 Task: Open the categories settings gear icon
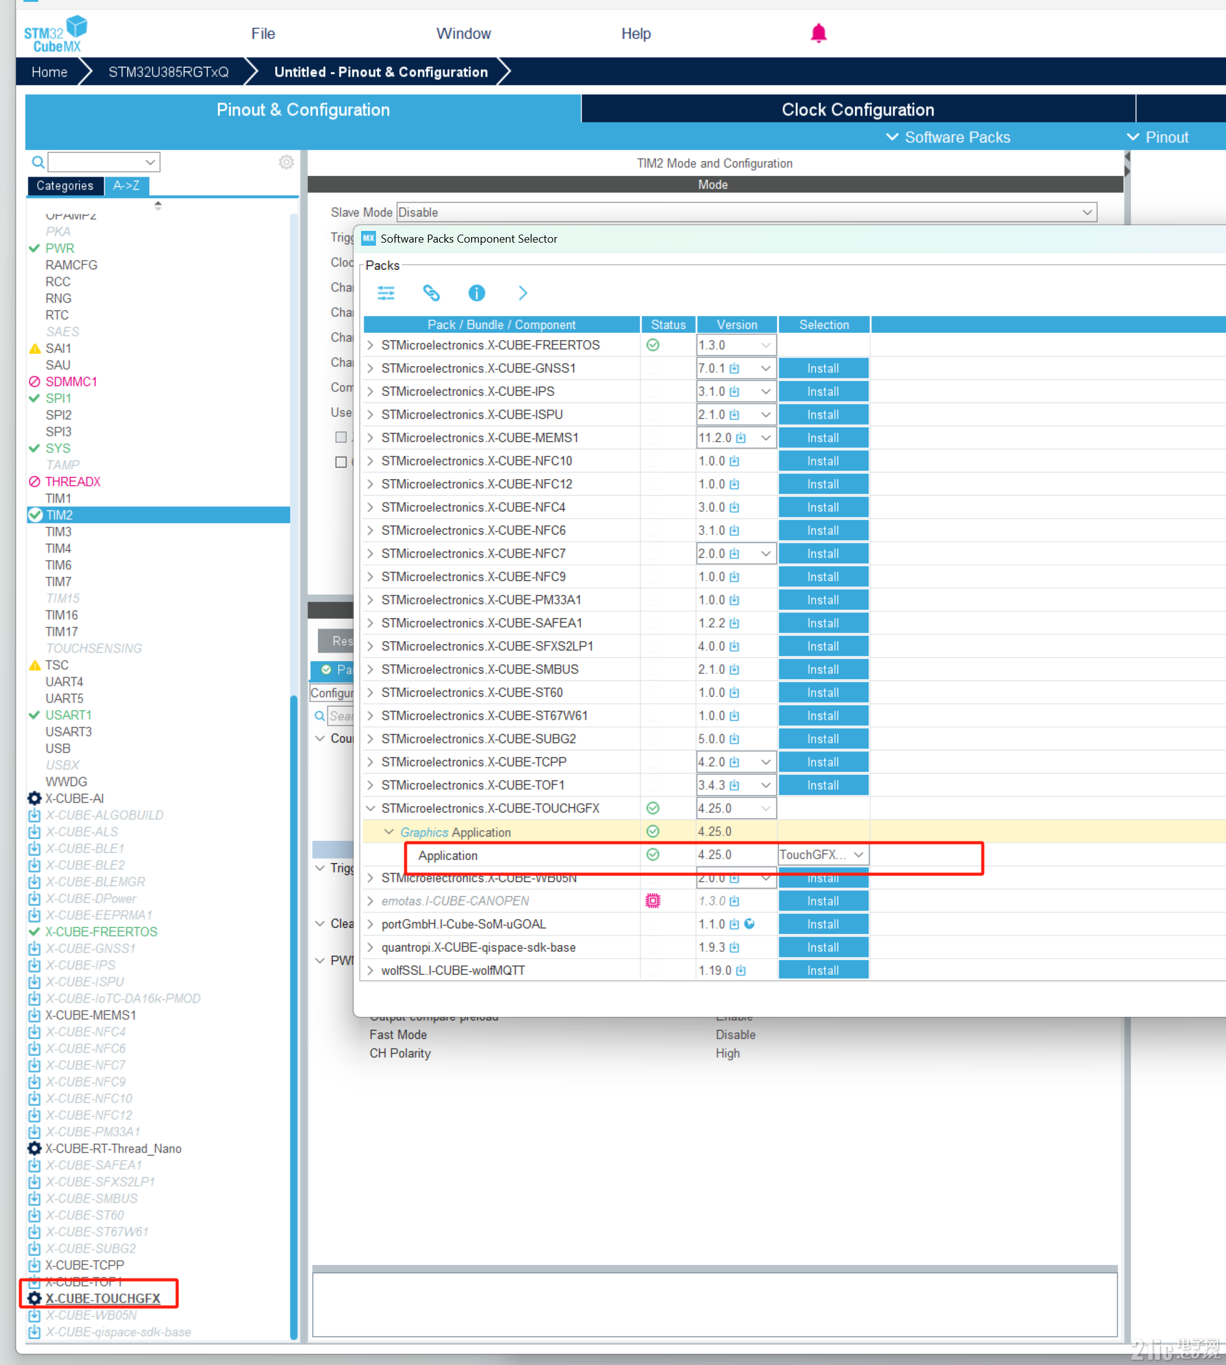pyautogui.click(x=286, y=162)
